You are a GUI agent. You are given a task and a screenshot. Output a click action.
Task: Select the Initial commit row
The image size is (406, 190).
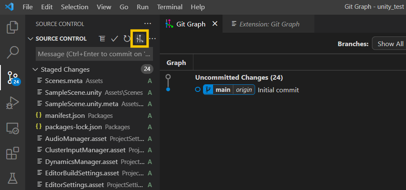pyautogui.click(x=283, y=90)
